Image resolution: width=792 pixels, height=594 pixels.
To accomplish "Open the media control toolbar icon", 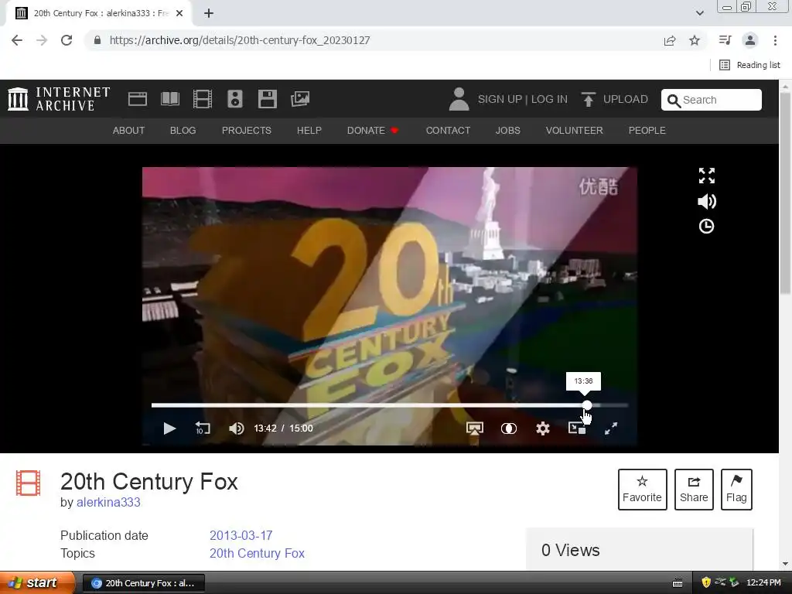I will [x=725, y=40].
